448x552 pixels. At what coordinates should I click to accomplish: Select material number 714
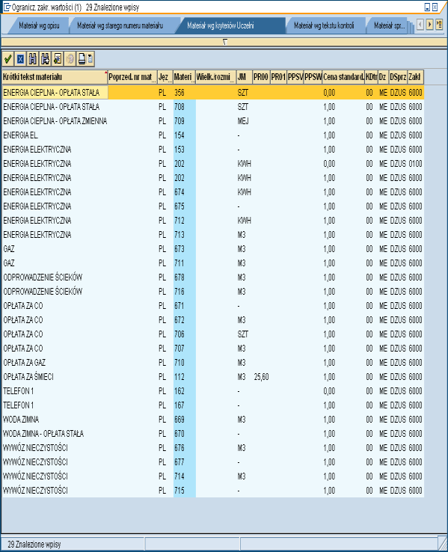click(x=179, y=476)
